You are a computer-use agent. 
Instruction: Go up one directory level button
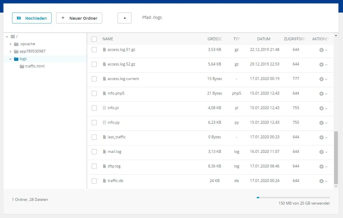pyautogui.click(x=125, y=18)
